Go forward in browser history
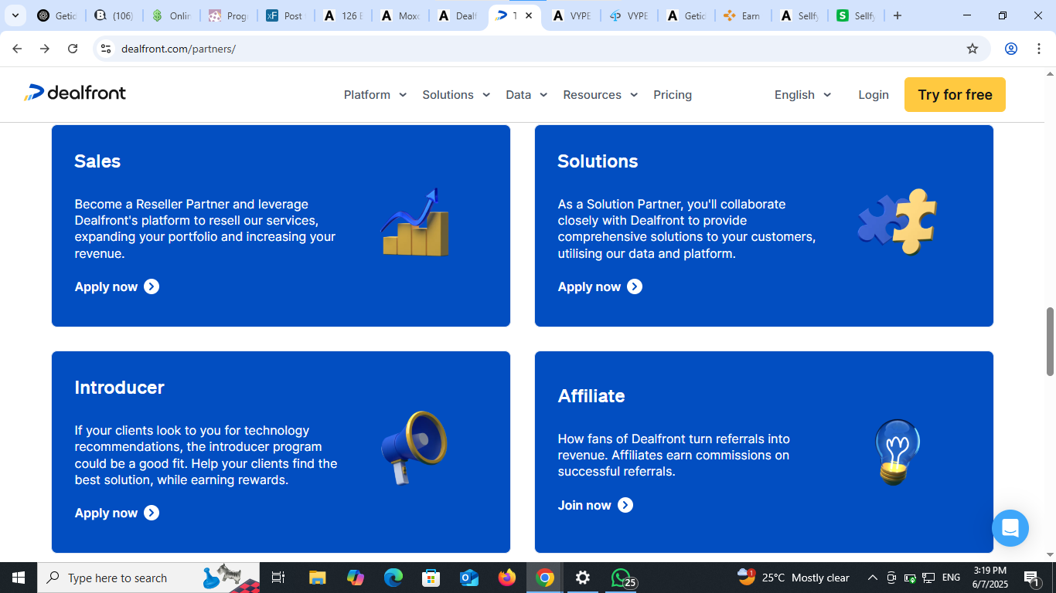 coord(45,49)
